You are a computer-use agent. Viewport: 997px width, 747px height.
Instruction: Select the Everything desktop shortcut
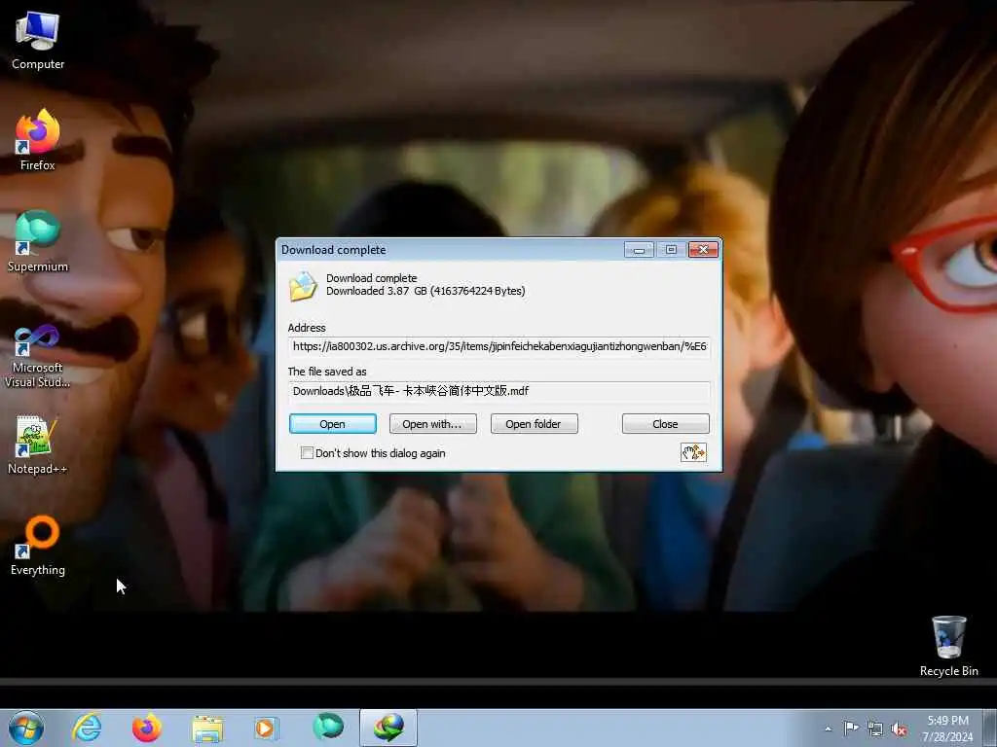[38, 545]
